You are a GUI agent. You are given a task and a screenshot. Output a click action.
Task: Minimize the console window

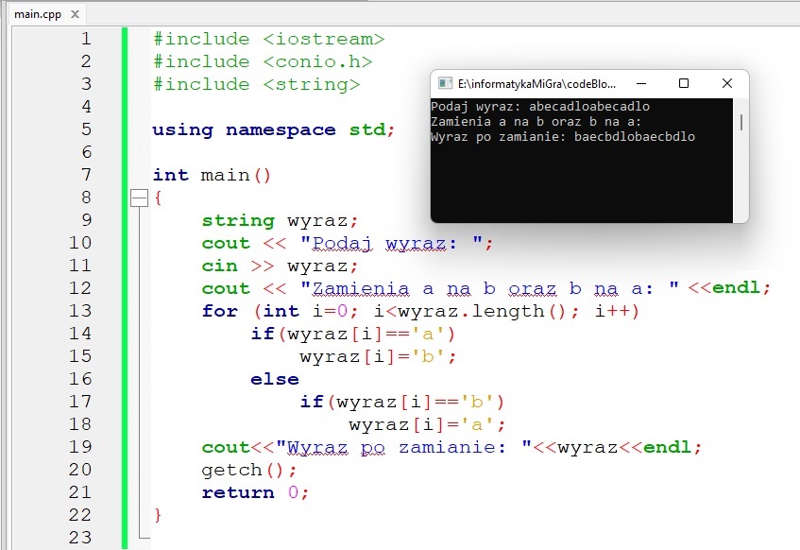(x=641, y=83)
